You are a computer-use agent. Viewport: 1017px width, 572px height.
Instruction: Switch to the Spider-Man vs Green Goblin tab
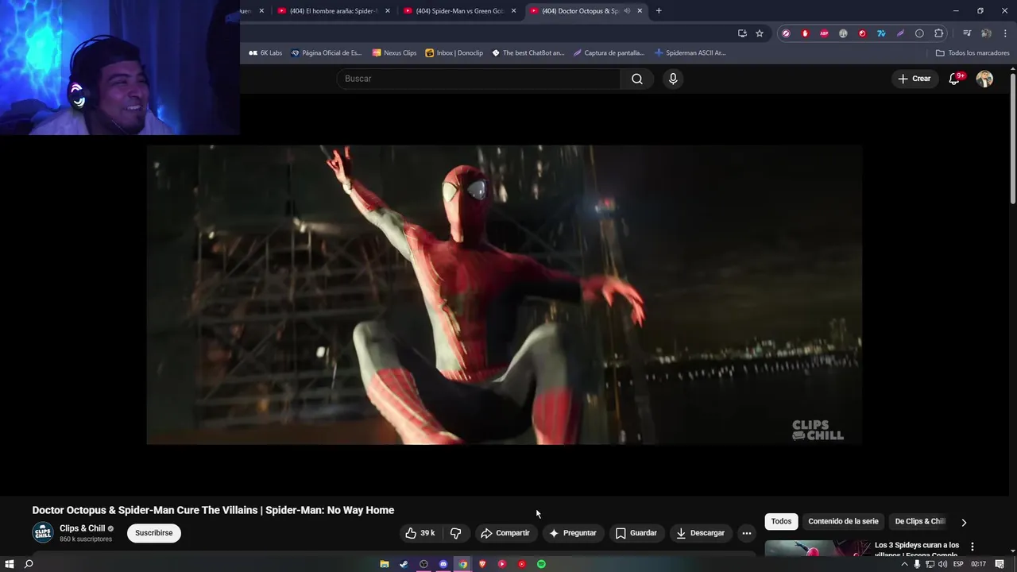[459, 11]
